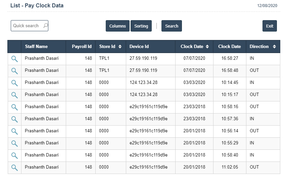Click the Device Id column header

point(139,47)
